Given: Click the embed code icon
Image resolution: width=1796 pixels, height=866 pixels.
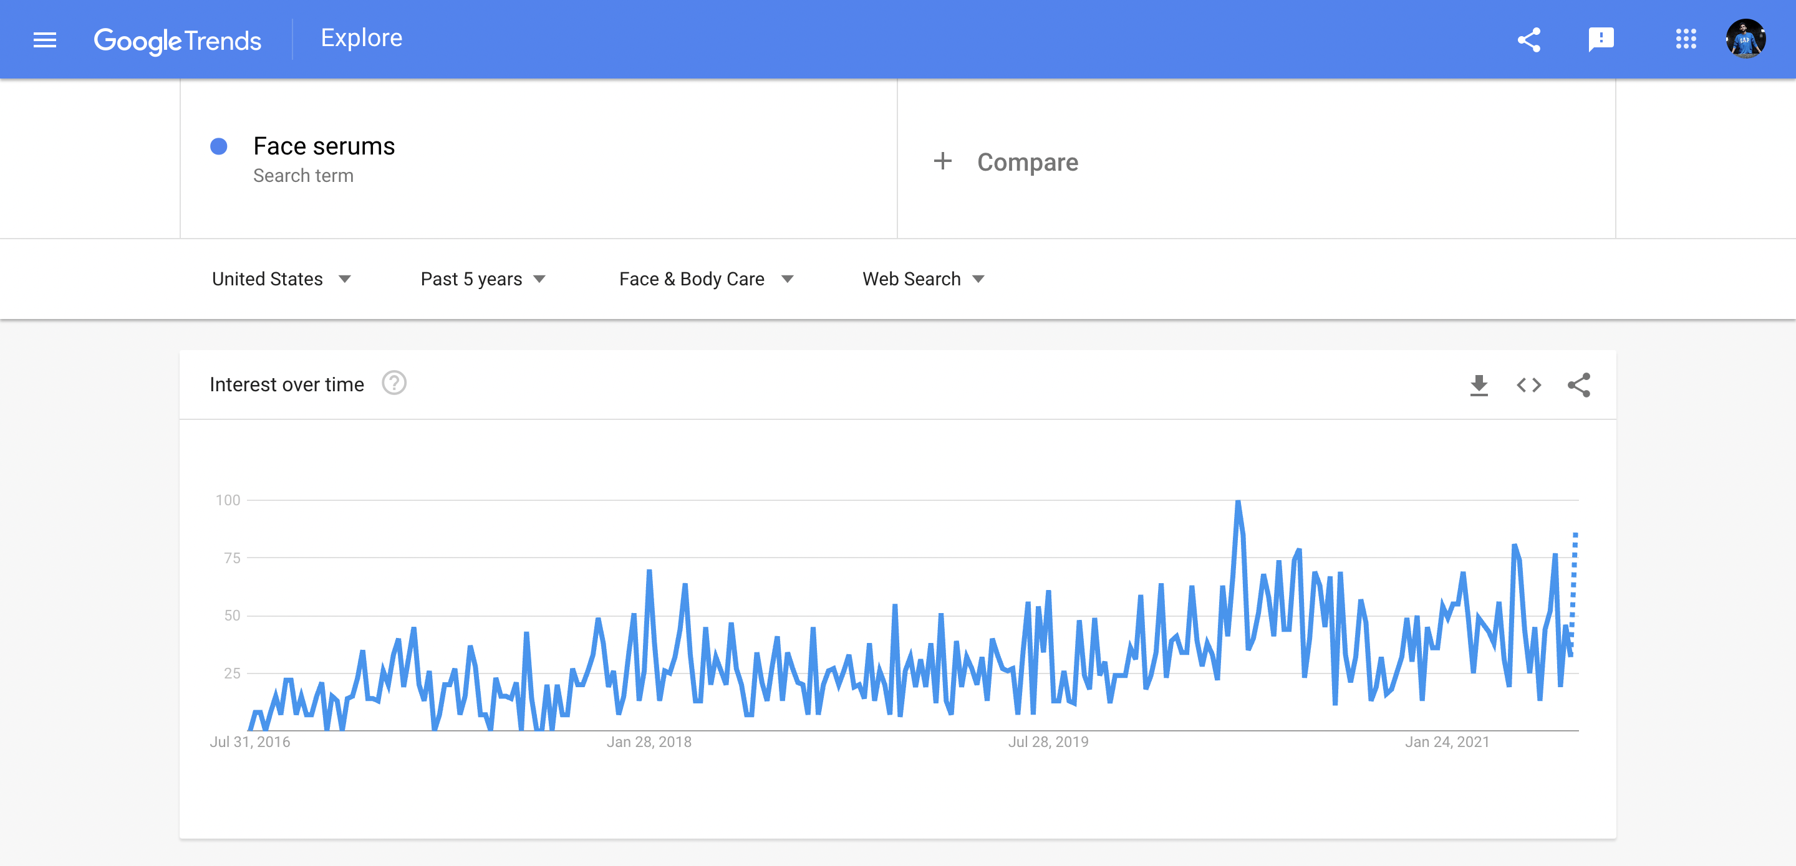Looking at the screenshot, I should coord(1528,384).
